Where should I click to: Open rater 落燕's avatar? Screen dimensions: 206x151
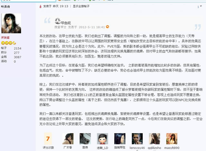click(85, 139)
